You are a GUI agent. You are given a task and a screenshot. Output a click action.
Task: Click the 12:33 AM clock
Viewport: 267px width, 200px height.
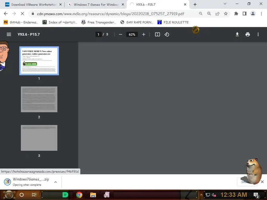(234, 195)
